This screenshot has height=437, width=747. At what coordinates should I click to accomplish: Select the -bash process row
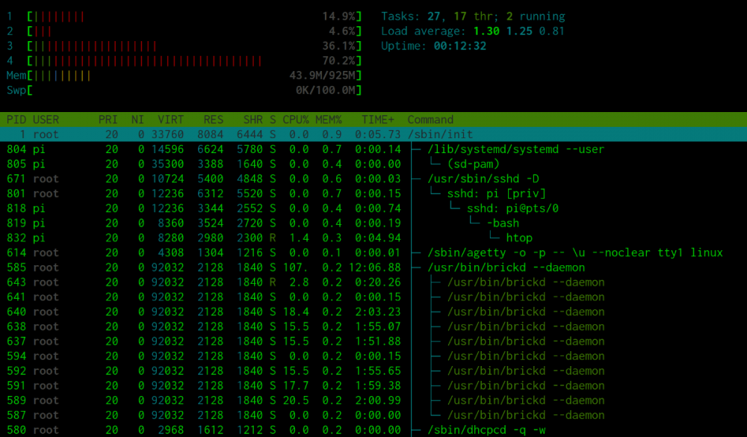503,223
